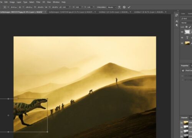Open the Character panel icon in dock

point(177,21)
